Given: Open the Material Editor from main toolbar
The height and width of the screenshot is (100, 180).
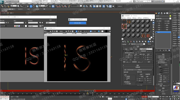Looking at the screenshot, I should pos(104,6).
